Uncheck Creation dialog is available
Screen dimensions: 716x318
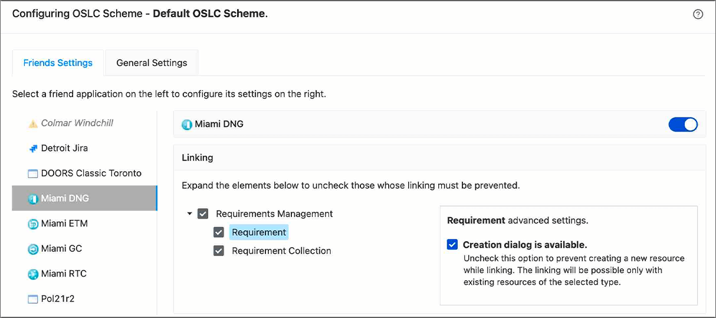tap(452, 244)
